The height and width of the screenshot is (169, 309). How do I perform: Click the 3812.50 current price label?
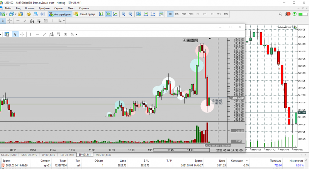[x=238, y=97]
